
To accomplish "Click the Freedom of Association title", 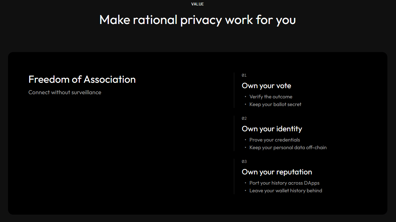I will coord(82,79).
